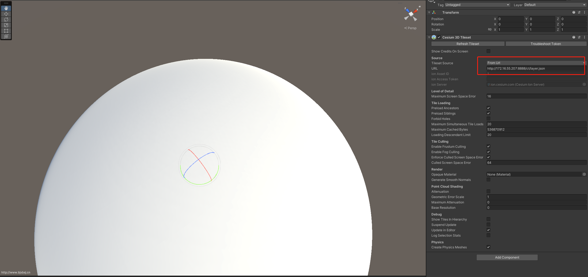Toggle constrained proportions link on Scale

point(490,29)
